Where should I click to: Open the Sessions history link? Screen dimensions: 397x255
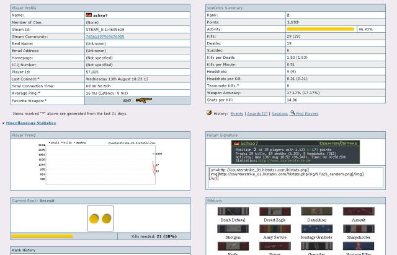pyautogui.click(x=280, y=114)
